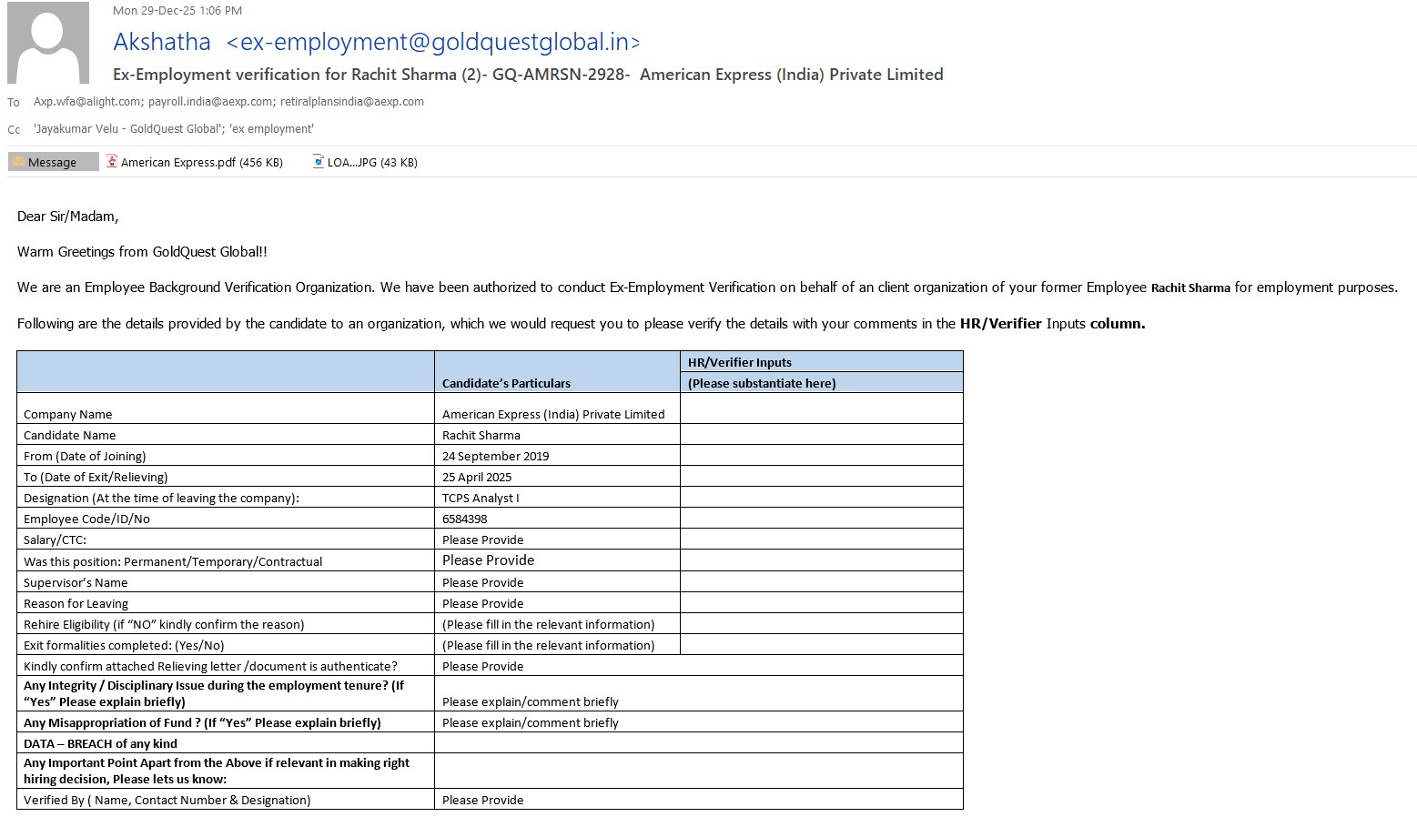Open the LOA...JPG attachment

pos(371,162)
